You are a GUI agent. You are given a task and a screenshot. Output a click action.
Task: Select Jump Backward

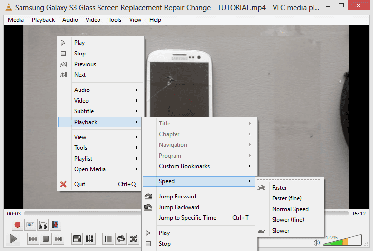point(199,207)
